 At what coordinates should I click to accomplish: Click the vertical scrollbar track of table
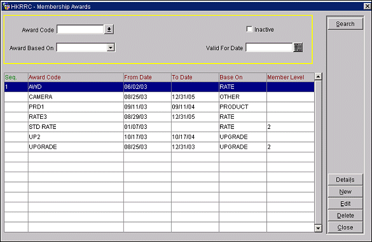pyautogui.click(x=318, y=152)
